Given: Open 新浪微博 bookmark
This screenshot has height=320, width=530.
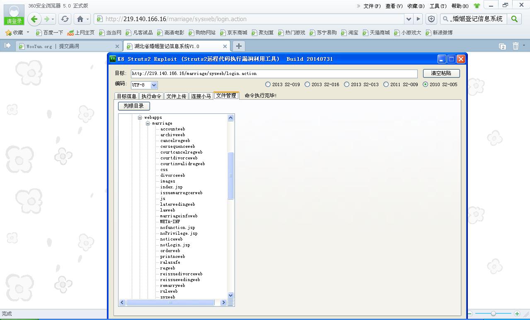Looking at the screenshot, I should point(439,32).
